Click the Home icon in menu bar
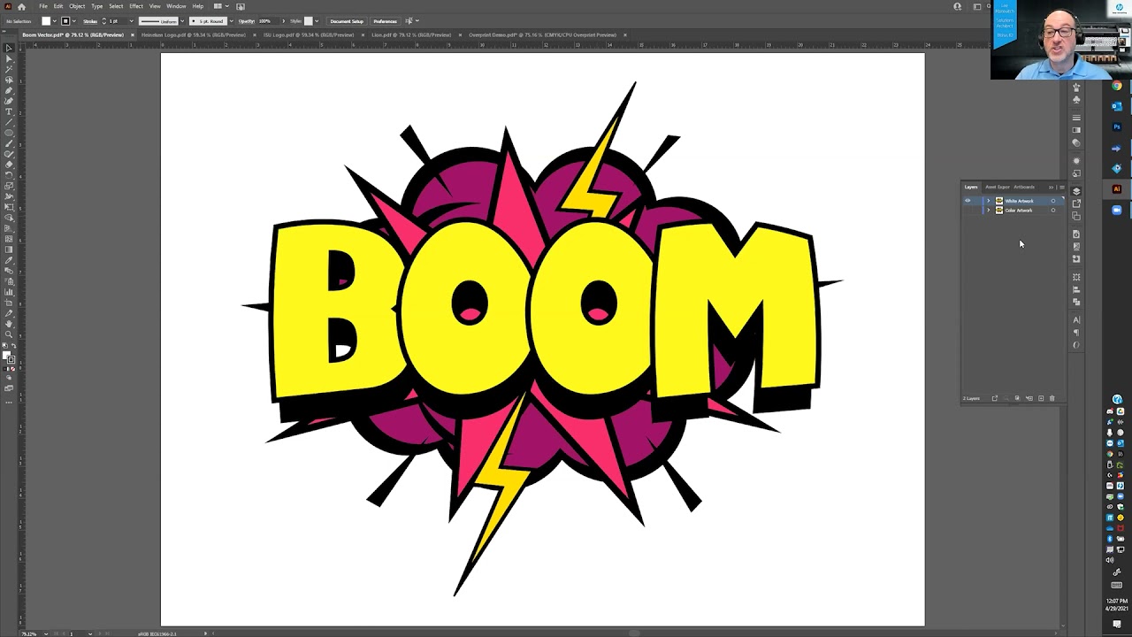1132x637 pixels. pyautogui.click(x=21, y=6)
